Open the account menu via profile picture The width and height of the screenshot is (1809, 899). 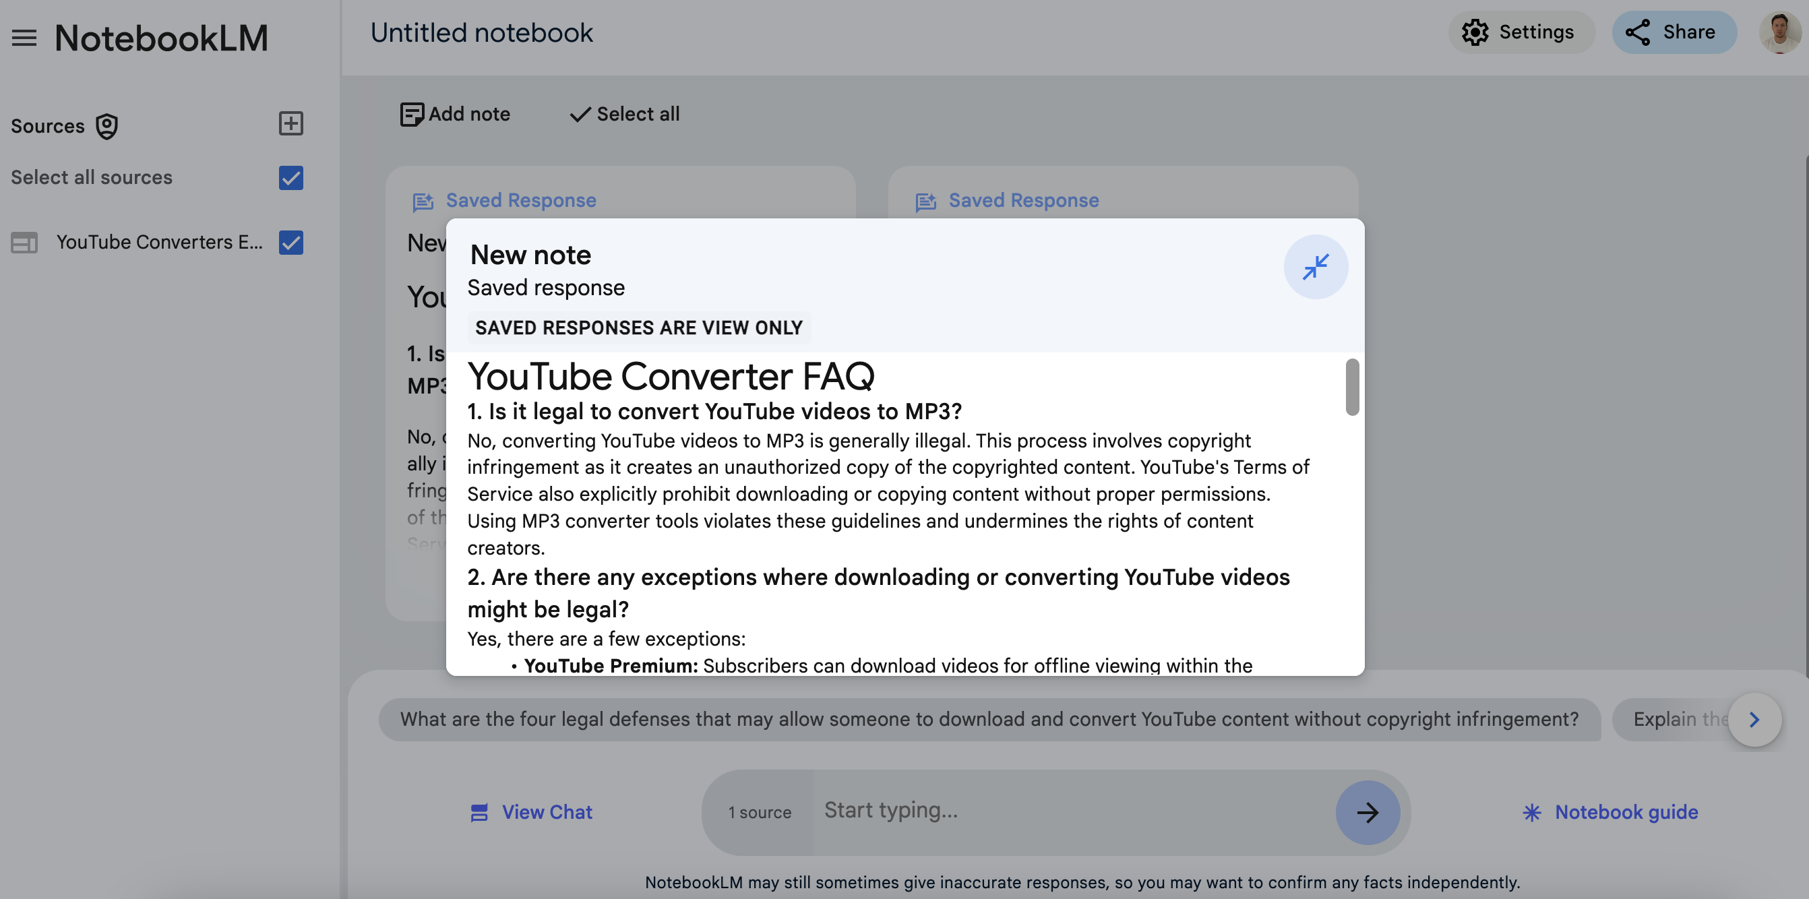pos(1779,32)
